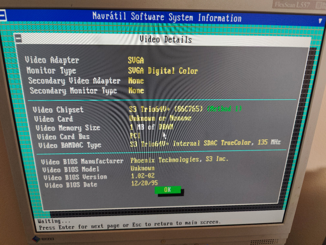This screenshot has height=245, width=326.
Task: Open the Video Details dialog control box
Action: coord(18,38)
